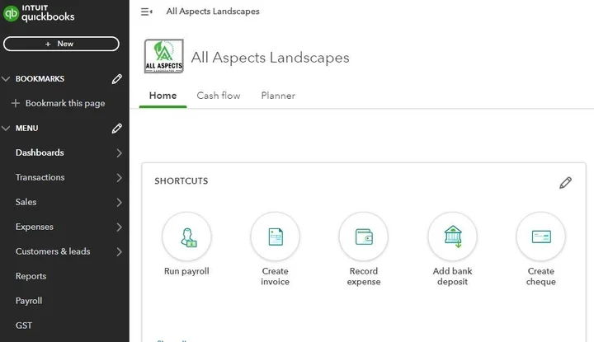Click the pencil icon beside Menu

(x=117, y=129)
